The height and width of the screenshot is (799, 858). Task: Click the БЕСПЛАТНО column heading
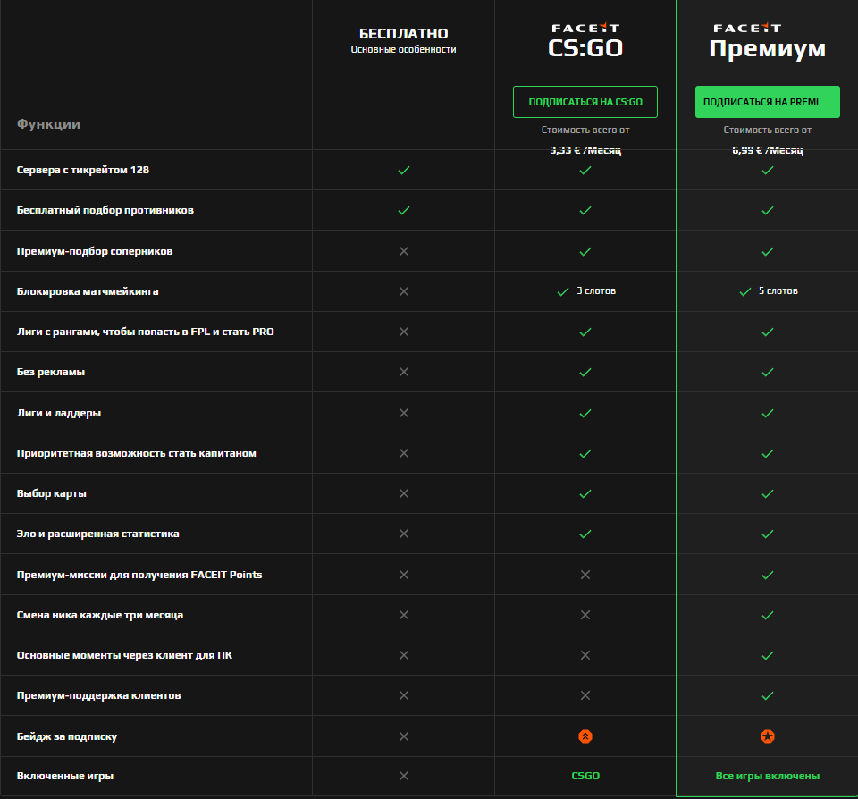tap(403, 34)
